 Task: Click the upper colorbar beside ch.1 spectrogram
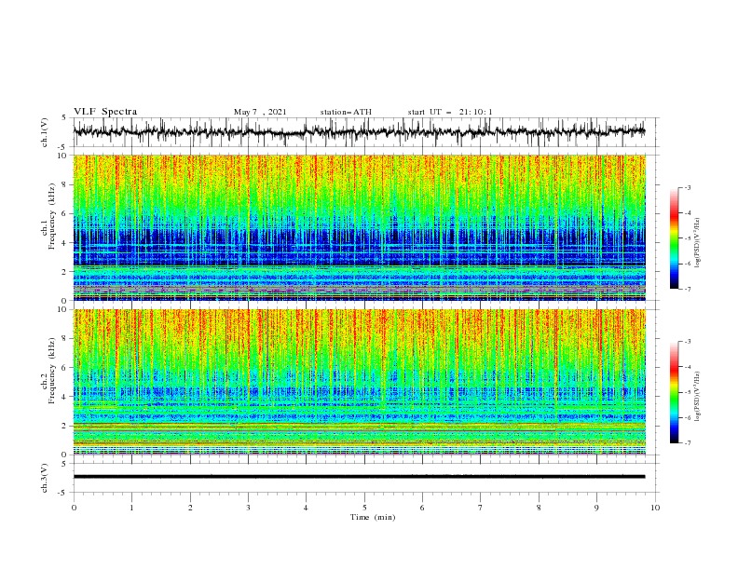674,238
